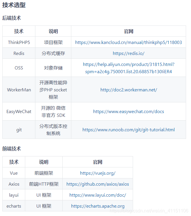This screenshot has width=191, height=216.
Task: Select the echarts technology cell
Action: coord(14,206)
